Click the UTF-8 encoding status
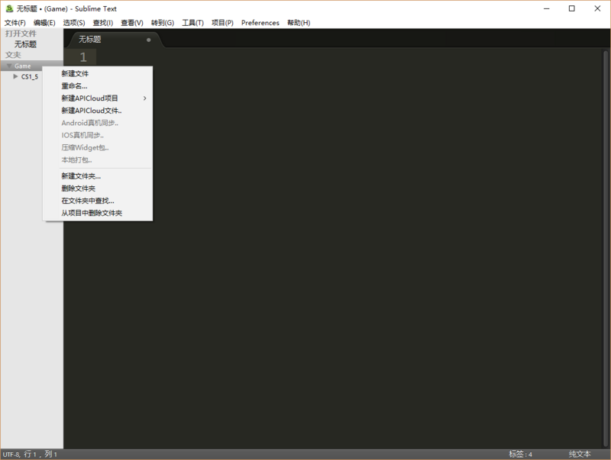The image size is (611, 460). click(11, 454)
